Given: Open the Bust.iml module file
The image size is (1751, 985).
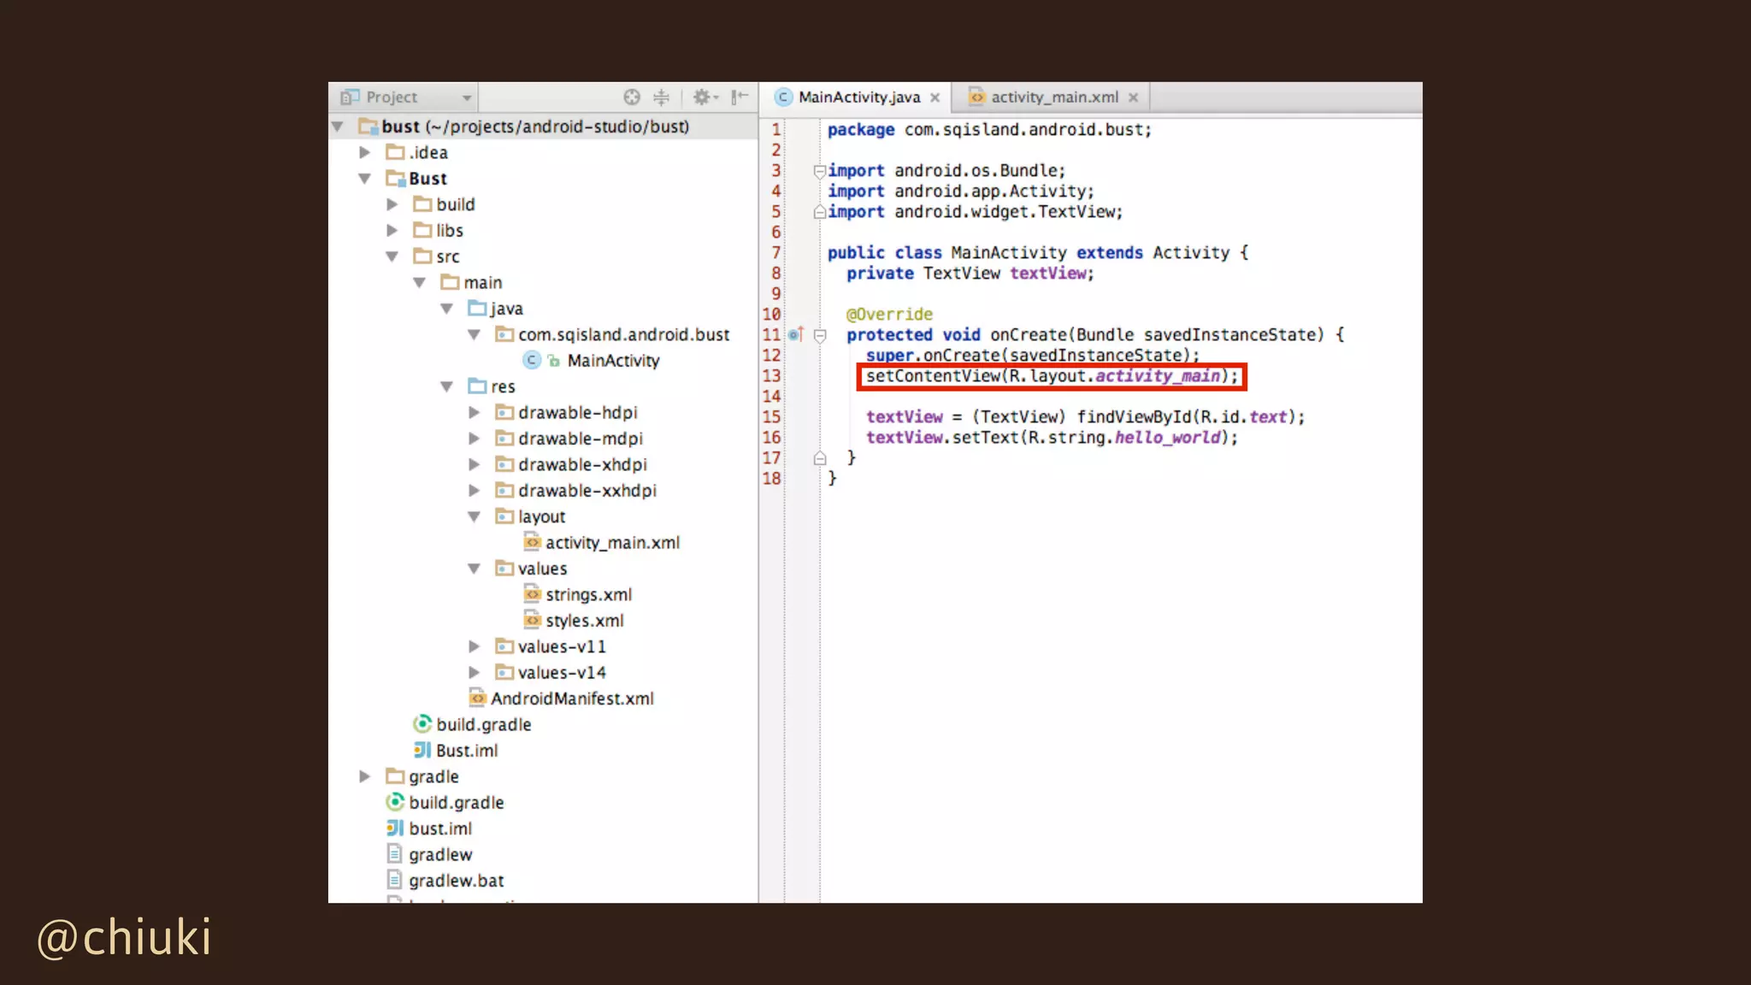Looking at the screenshot, I should [466, 751].
